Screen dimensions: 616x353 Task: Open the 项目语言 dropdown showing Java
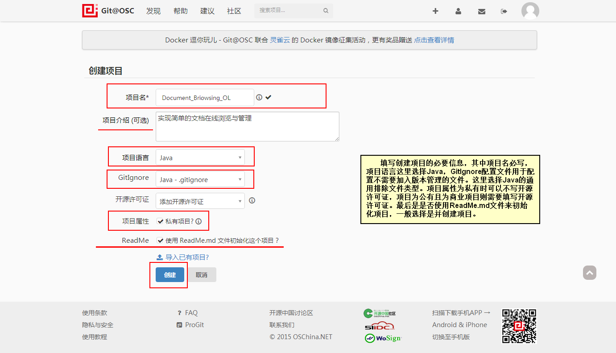point(200,158)
